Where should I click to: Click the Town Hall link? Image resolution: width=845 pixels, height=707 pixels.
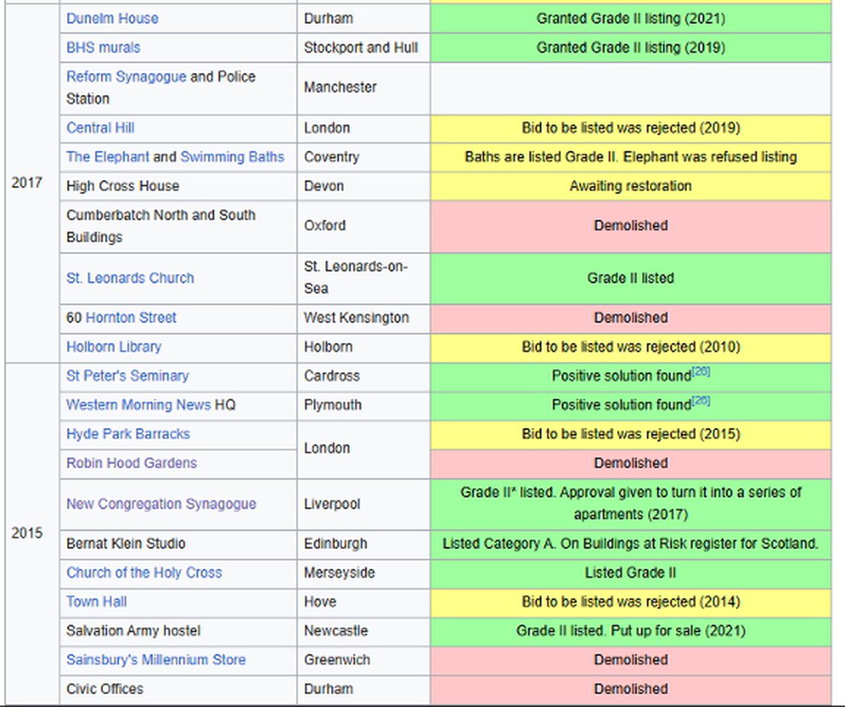96,601
